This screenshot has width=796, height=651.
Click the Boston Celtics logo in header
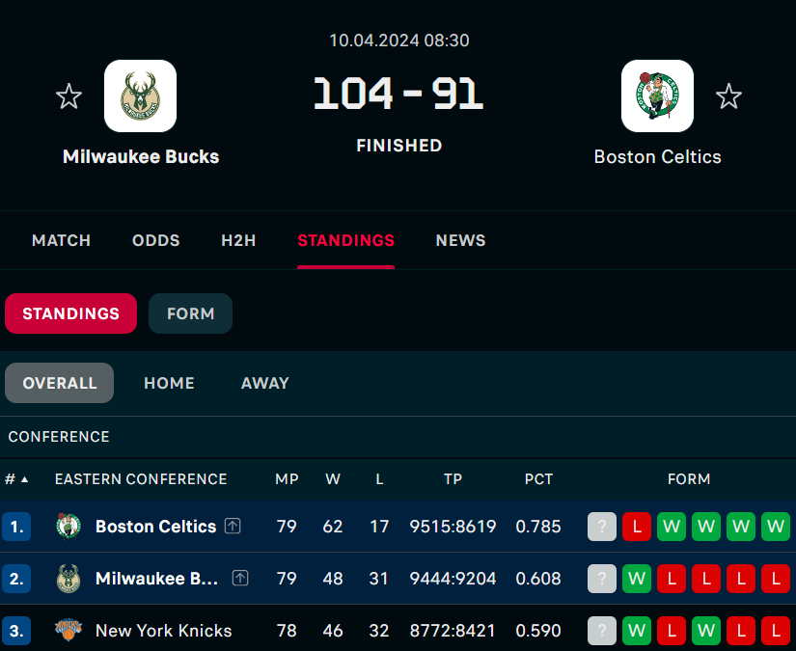(x=657, y=95)
